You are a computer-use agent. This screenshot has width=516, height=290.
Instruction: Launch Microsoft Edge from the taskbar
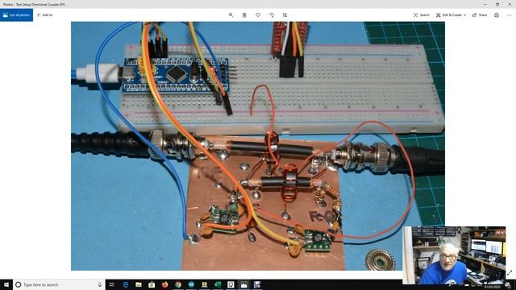click(126, 284)
